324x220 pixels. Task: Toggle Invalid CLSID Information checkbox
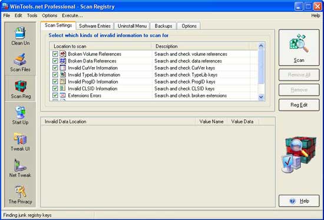pos(55,89)
